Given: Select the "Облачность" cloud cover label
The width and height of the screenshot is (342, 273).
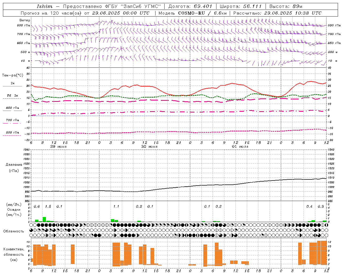Looking at the screenshot, I should pyautogui.click(x=14, y=231).
